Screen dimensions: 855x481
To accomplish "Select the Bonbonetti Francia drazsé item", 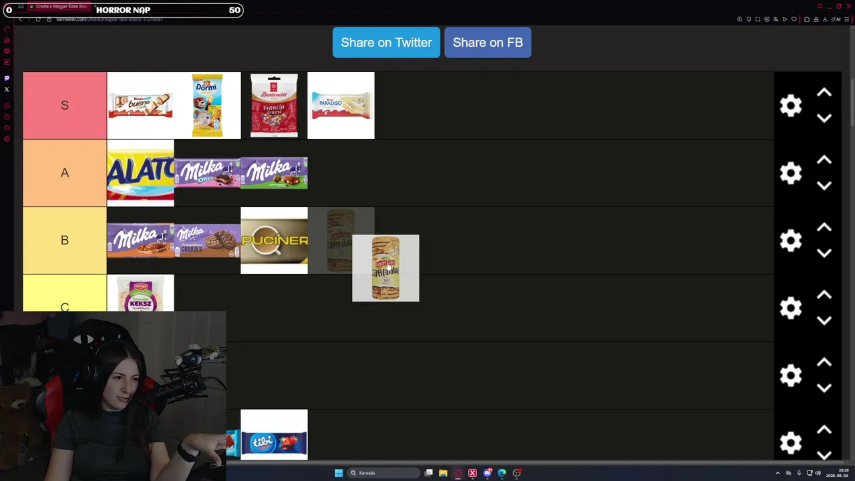I will 274,106.
